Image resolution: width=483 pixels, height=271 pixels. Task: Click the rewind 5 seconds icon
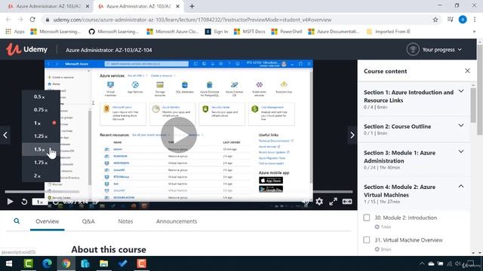point(24,202)
